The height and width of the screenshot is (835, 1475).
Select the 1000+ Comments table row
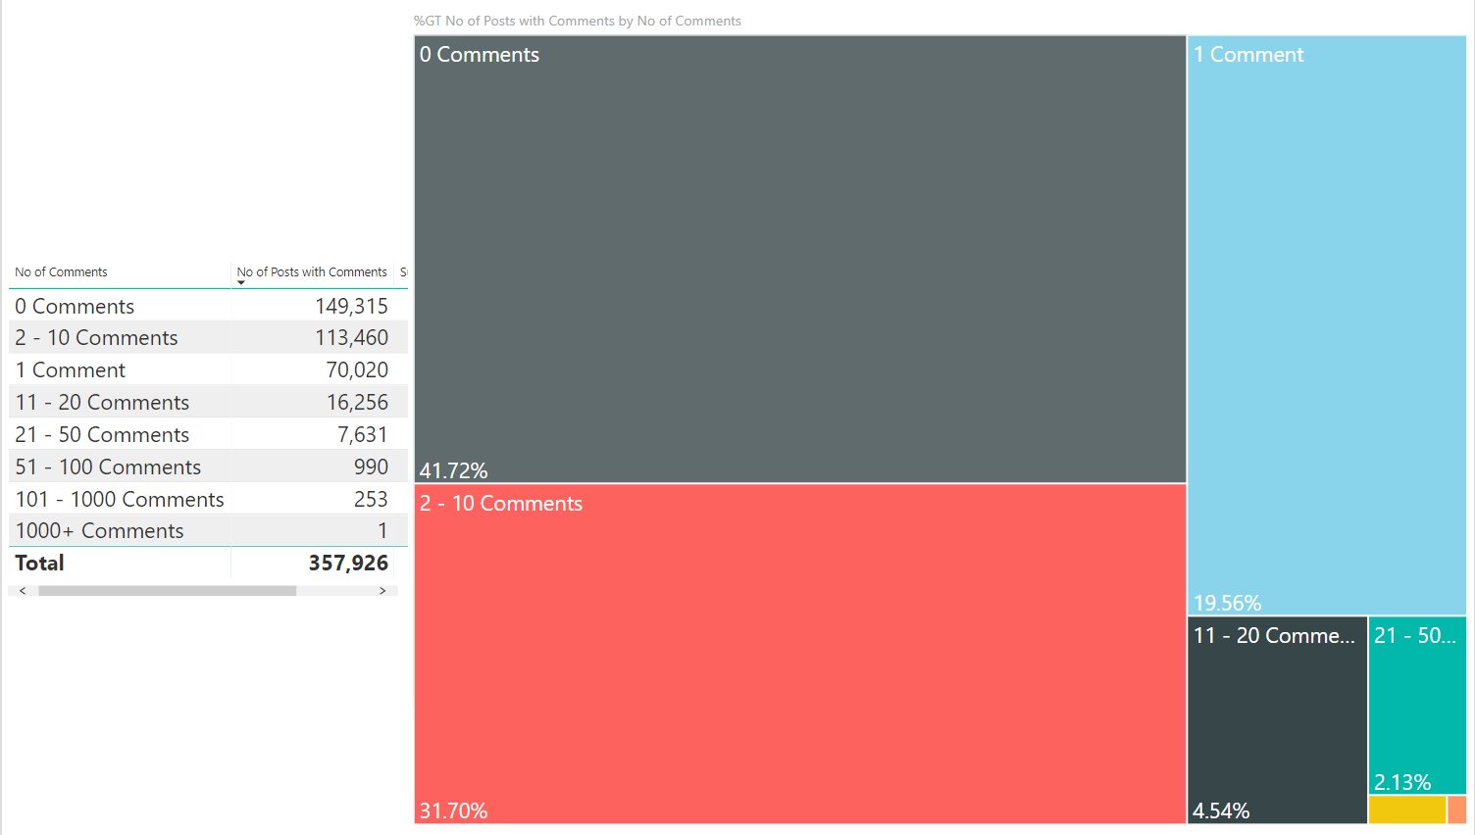pos(208,531)
